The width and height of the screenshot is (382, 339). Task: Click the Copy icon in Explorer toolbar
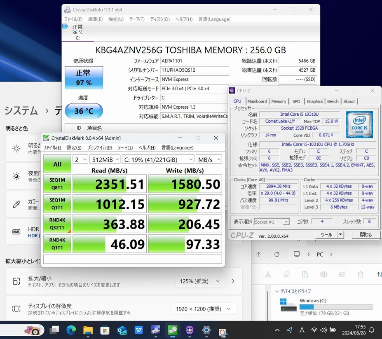click(286, 274)
